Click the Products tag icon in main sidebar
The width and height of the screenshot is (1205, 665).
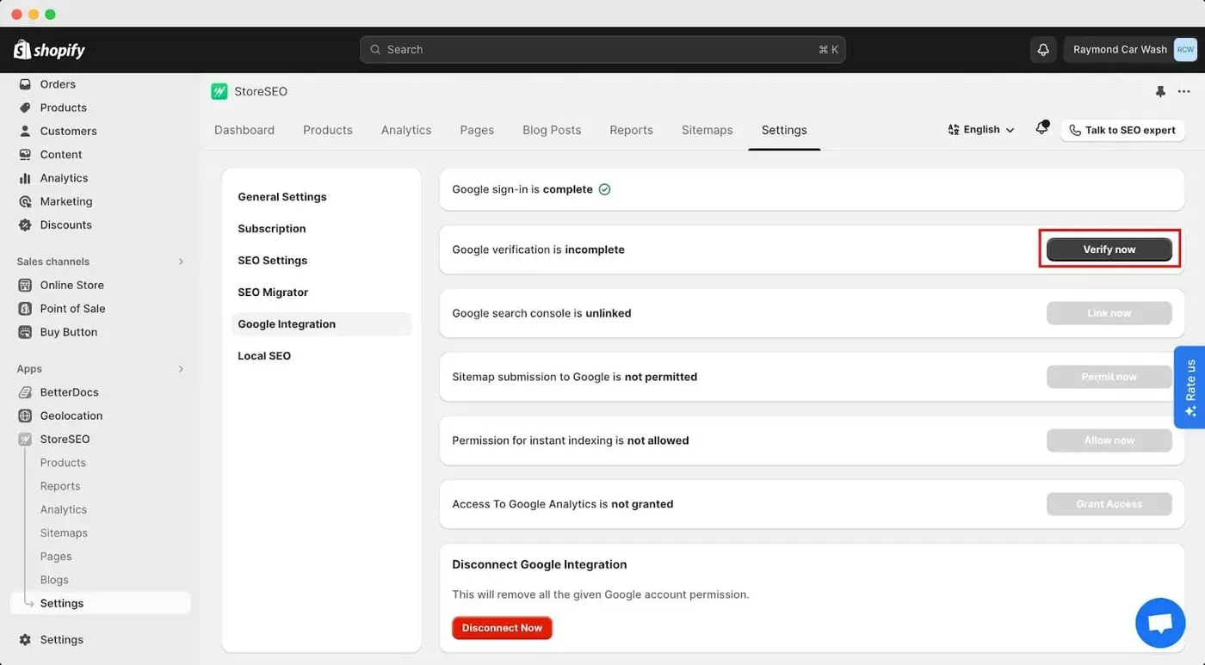click(25, 108)
